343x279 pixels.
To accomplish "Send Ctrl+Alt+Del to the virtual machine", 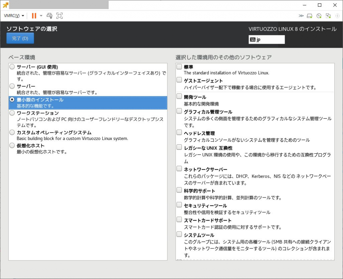I will (50, 16).
